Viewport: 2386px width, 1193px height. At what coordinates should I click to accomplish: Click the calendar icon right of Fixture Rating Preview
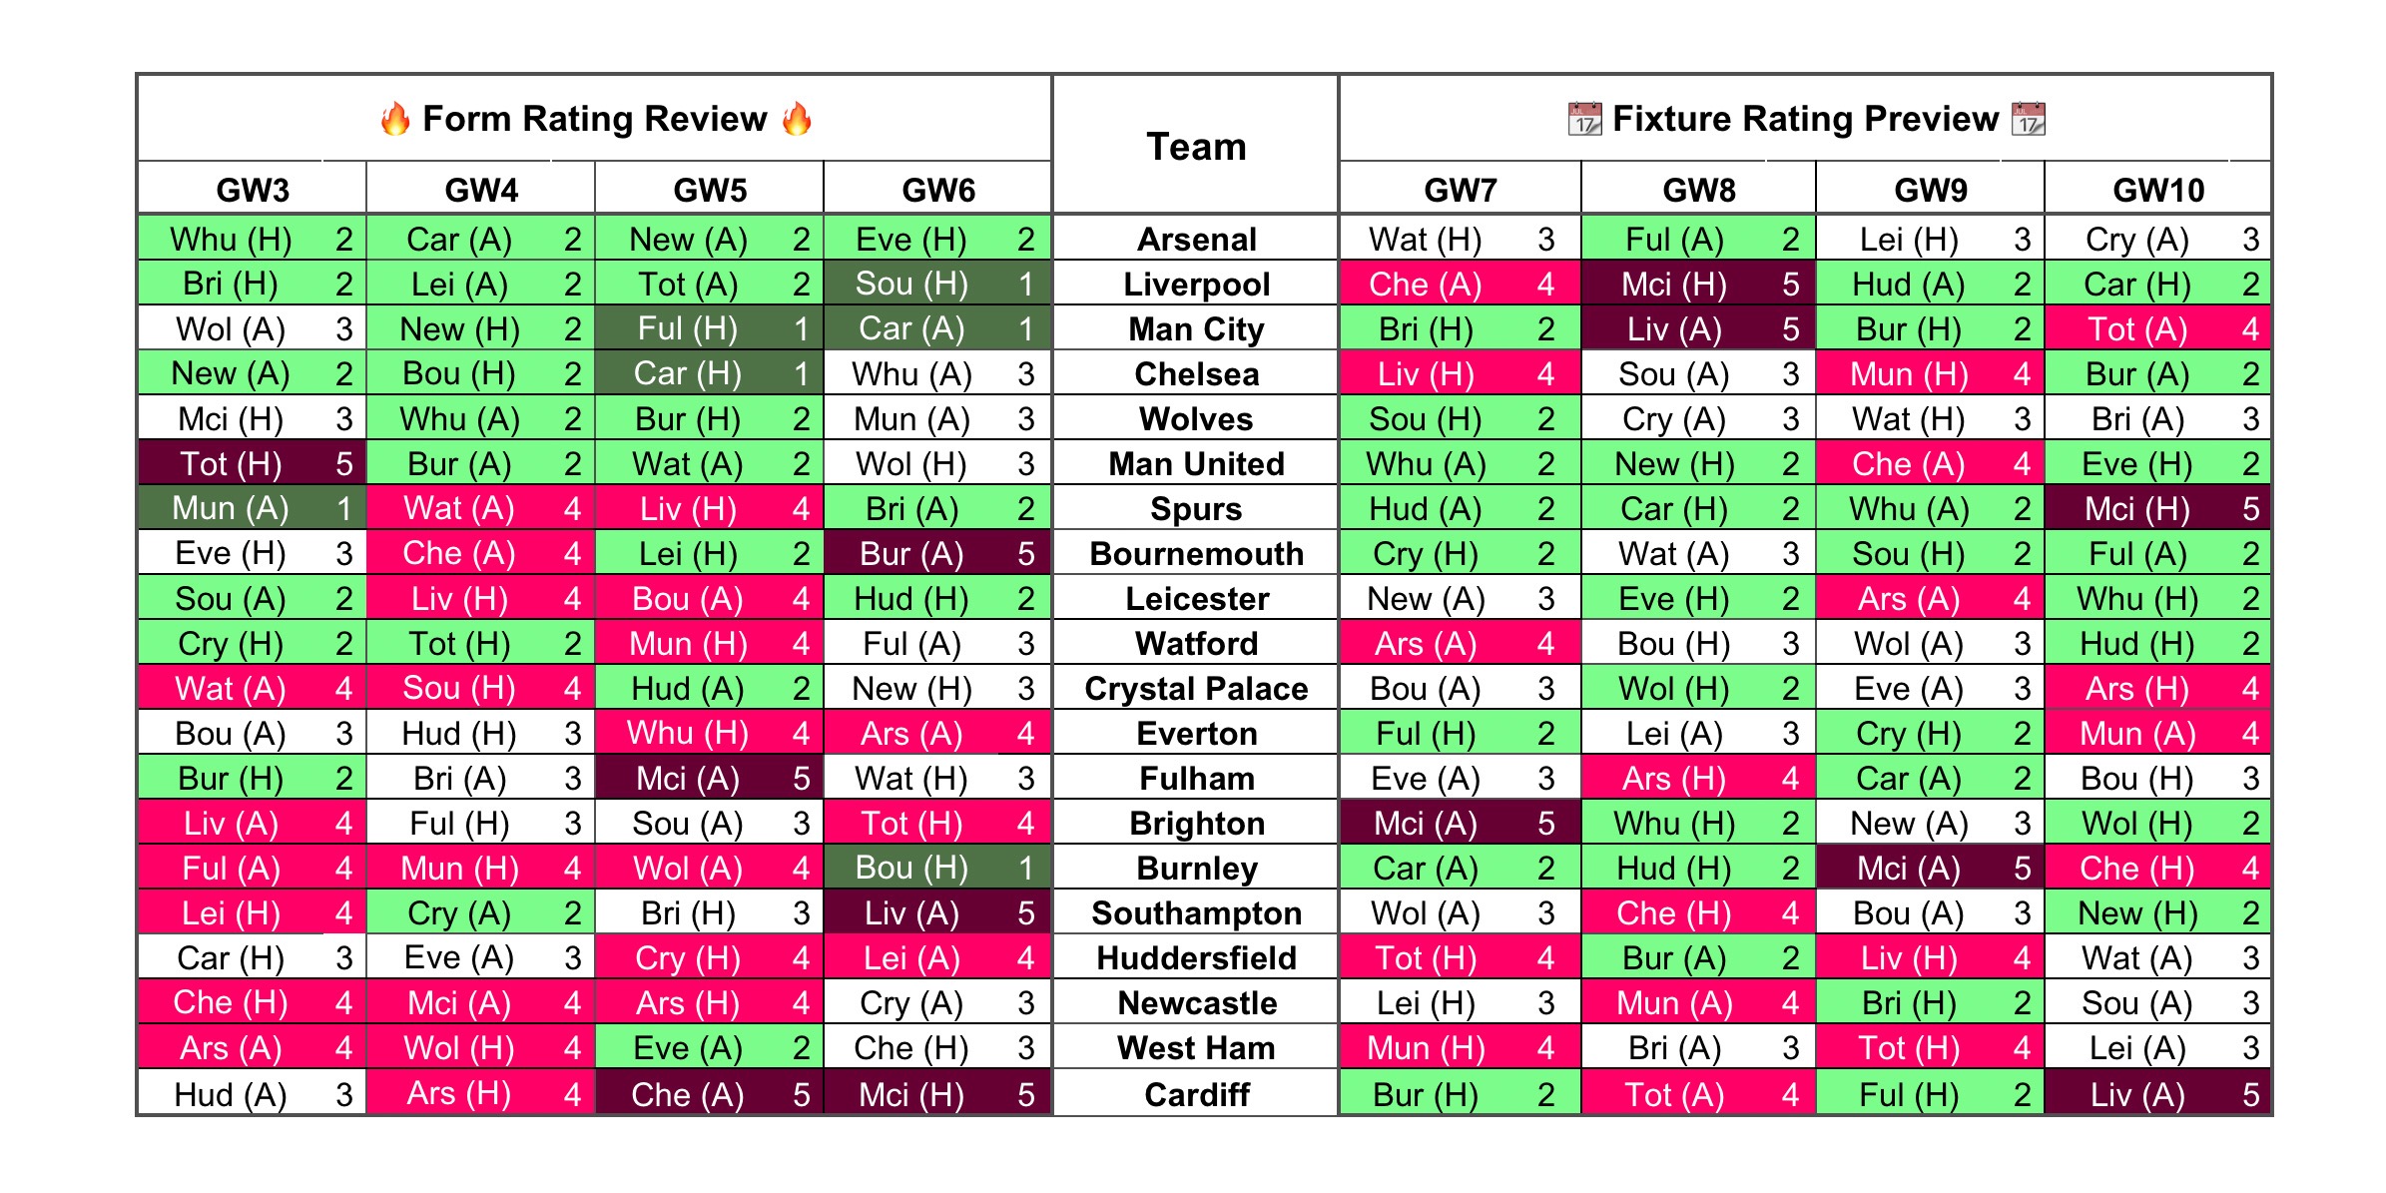coord(2028,119)
